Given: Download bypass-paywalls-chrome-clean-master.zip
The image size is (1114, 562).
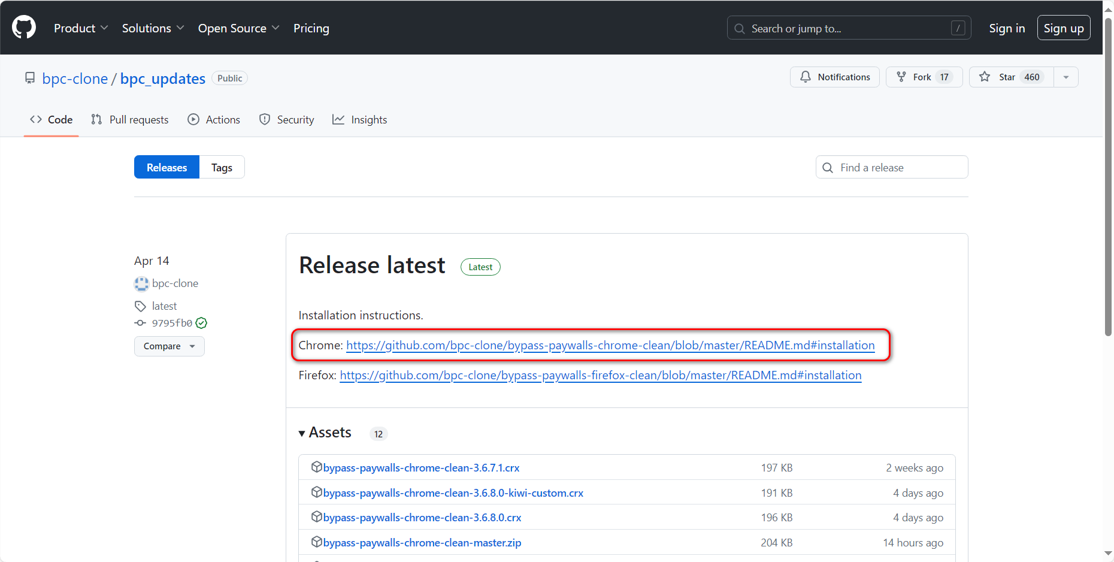Looking at the screenshot, I should click(x=422, y=542).
